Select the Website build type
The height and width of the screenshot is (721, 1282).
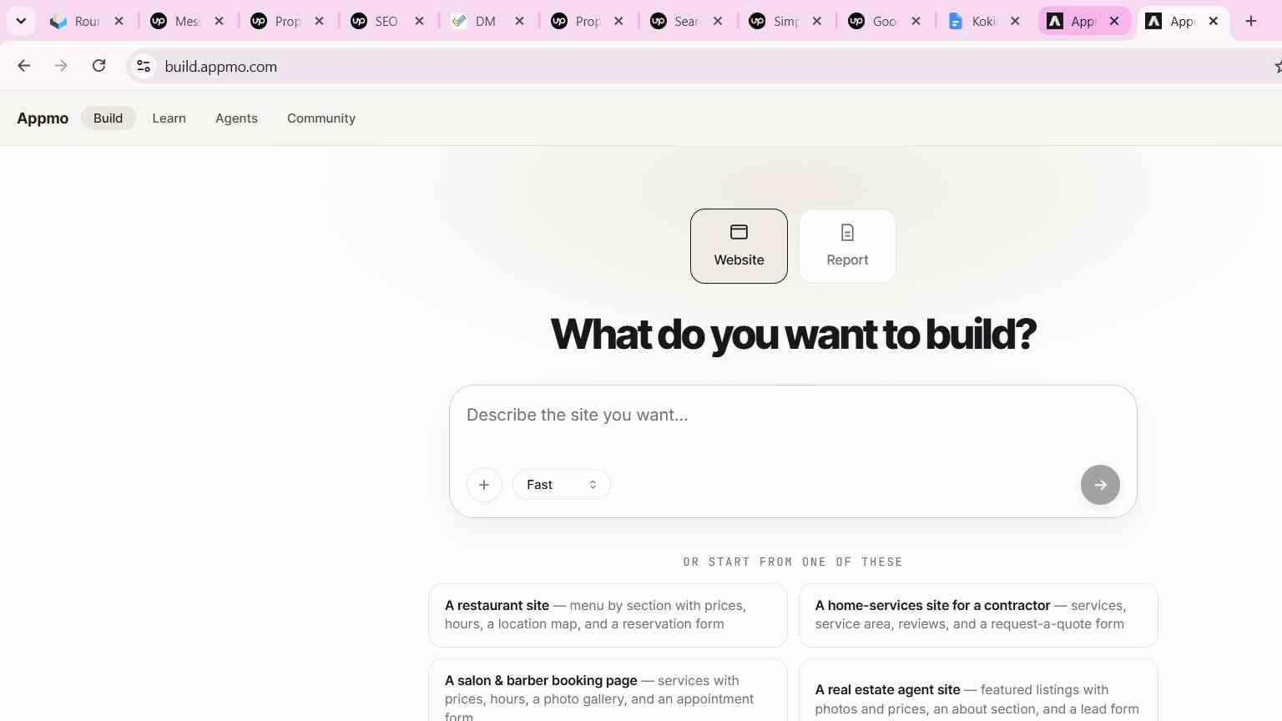739,246
